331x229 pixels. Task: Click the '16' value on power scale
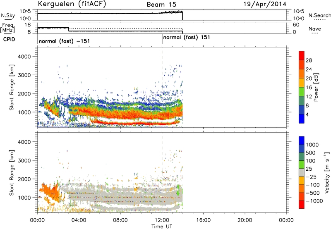309,88
